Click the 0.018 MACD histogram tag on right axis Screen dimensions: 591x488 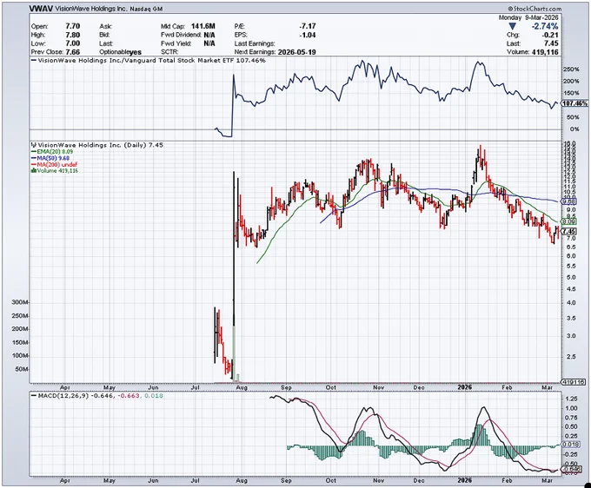tap(571, 445)
